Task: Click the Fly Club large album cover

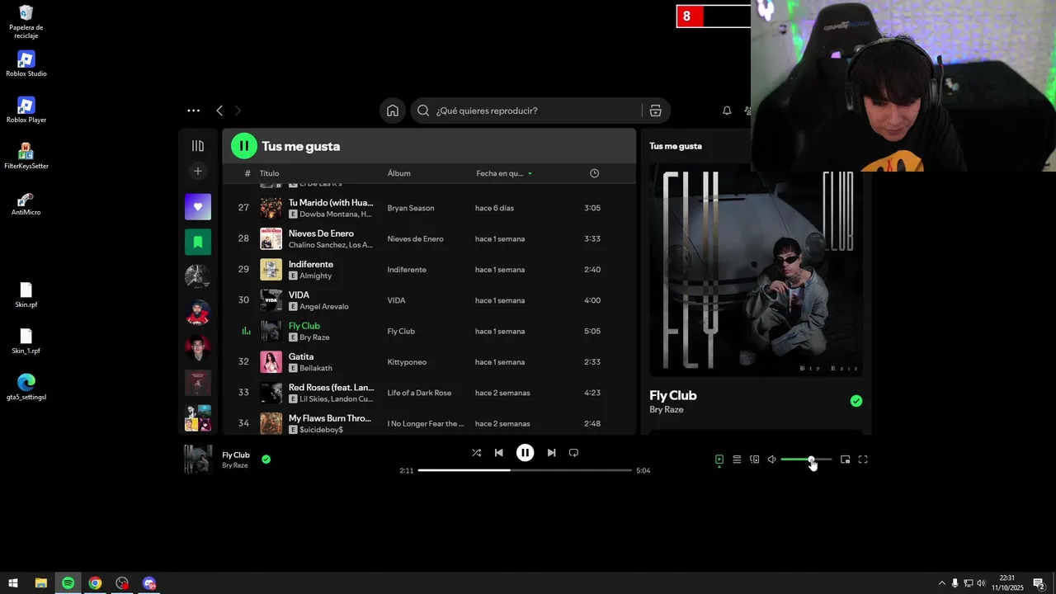Action: (756, 270)
